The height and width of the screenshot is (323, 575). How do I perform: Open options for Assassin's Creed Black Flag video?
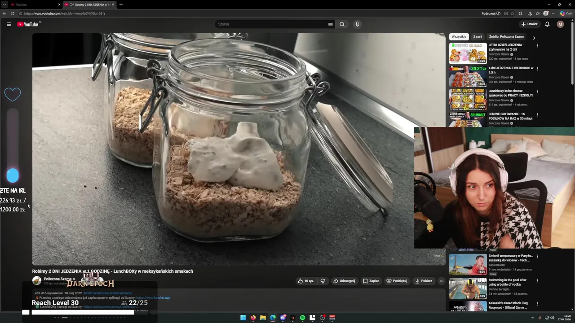pos(537,304)
